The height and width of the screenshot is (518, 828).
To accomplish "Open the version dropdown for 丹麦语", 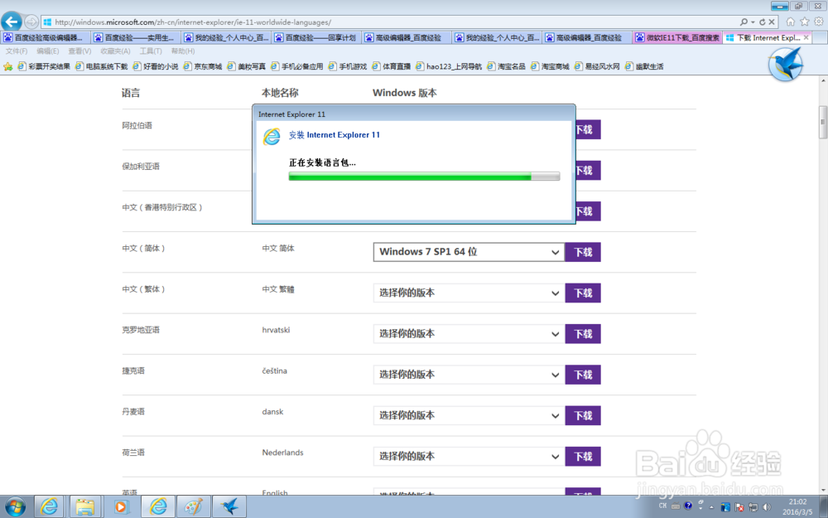I will coord(469,415).
